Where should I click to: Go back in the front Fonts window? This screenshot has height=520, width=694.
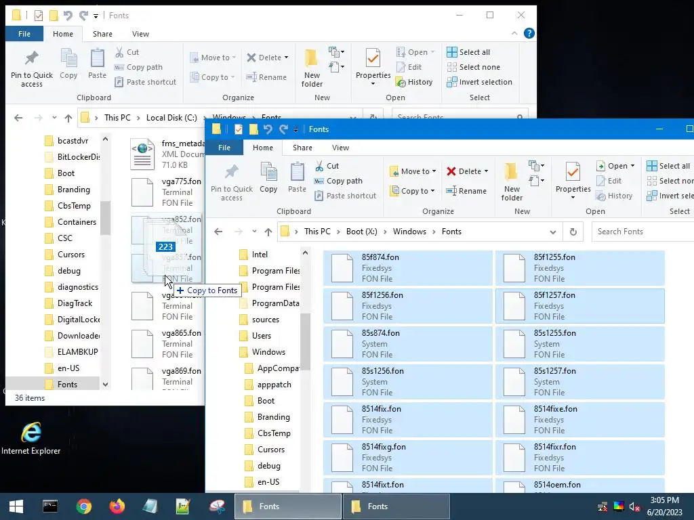point(218,232)
